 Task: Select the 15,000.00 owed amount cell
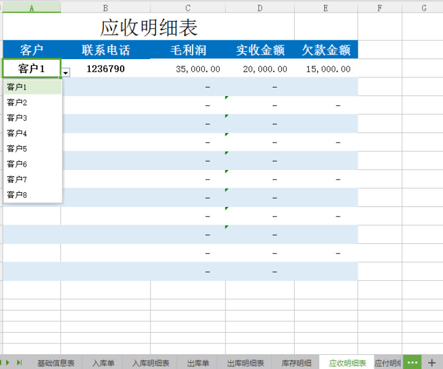[x=326, y=68]
